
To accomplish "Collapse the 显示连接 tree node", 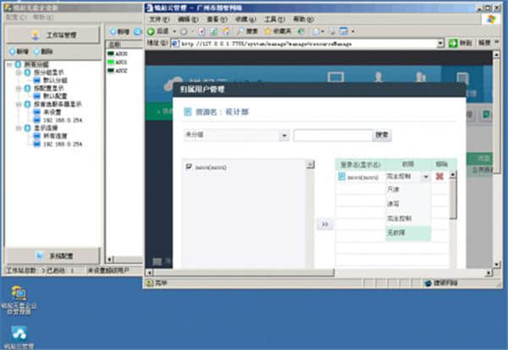I will [19, 129].
